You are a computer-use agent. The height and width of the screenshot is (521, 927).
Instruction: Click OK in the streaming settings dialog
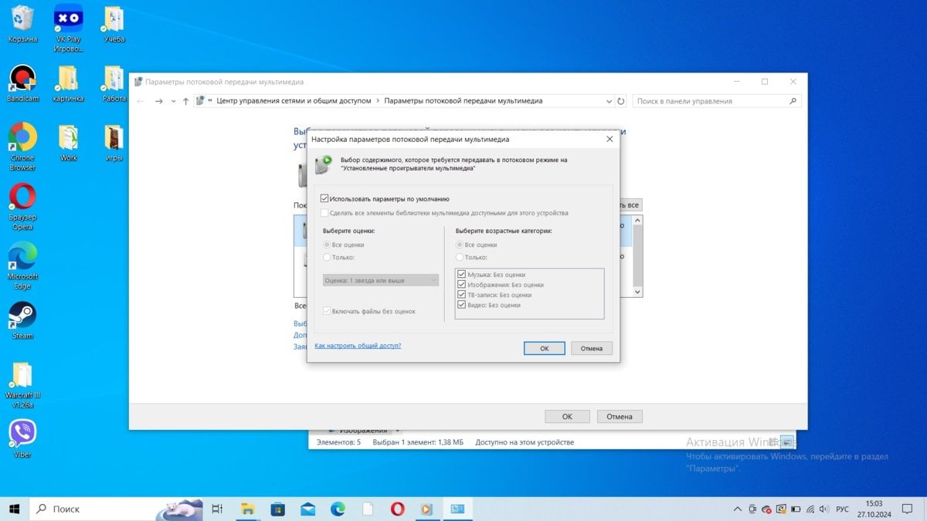544,348
